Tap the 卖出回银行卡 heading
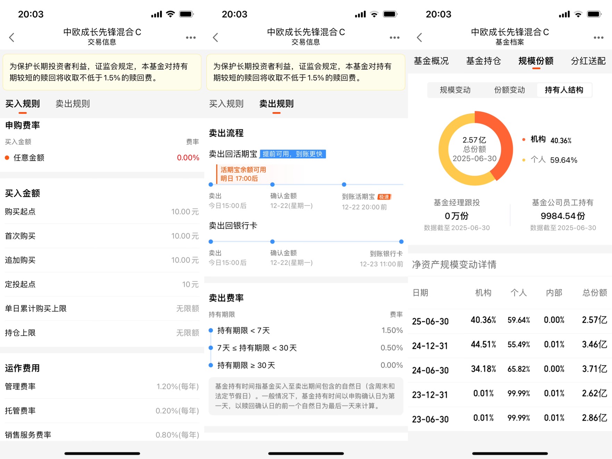 point(233,226)
